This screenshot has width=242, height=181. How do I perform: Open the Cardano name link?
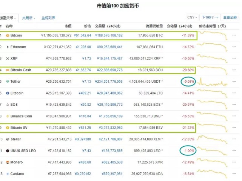point(17,174)
